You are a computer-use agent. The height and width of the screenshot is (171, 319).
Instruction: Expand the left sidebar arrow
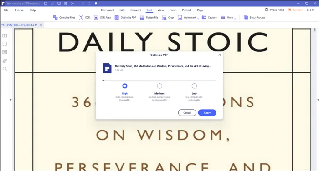[11, 100]
